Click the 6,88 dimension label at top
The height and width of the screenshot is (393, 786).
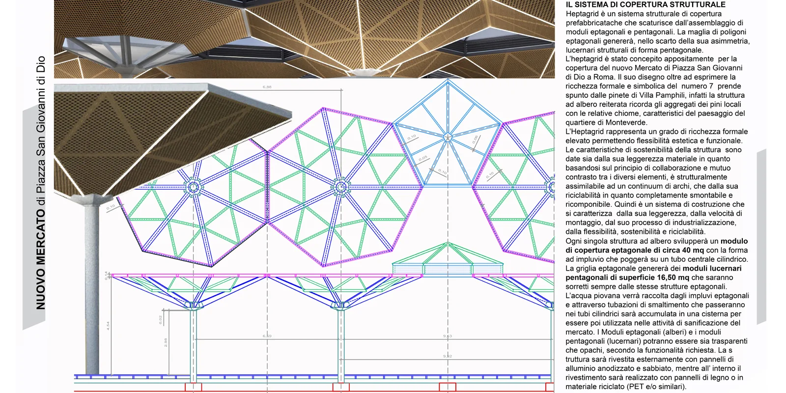pyautogui.click(x=267, y=87)
